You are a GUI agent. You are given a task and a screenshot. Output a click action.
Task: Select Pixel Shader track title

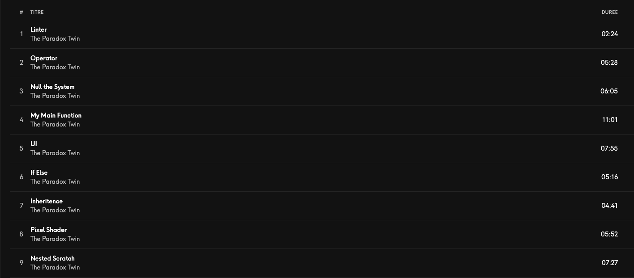tap(48, 230)
